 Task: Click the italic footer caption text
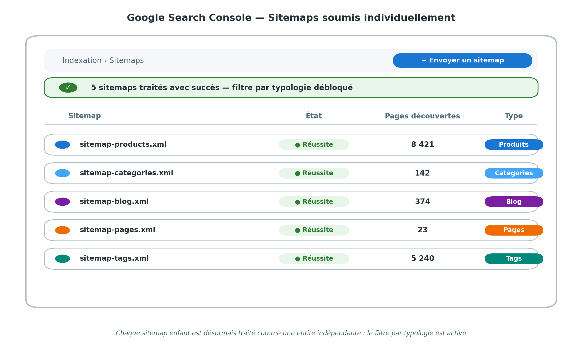pos(291,333)
